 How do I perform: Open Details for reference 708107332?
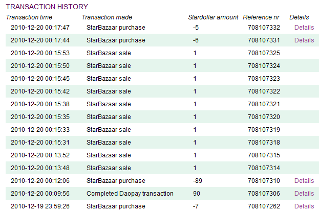tap(304, 28)
